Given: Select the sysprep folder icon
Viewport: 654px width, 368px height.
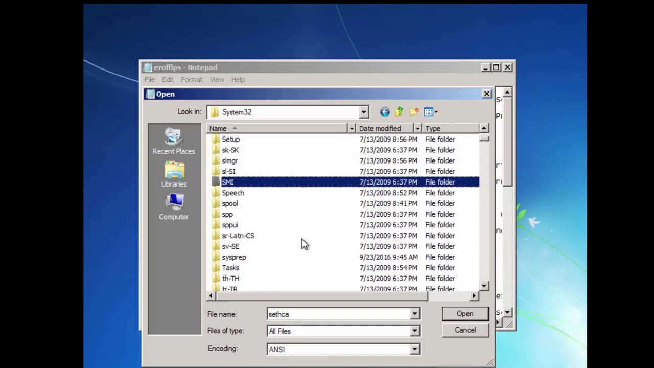Looking at the screenshot, I should pyautogui.click(x=216, y=257).
